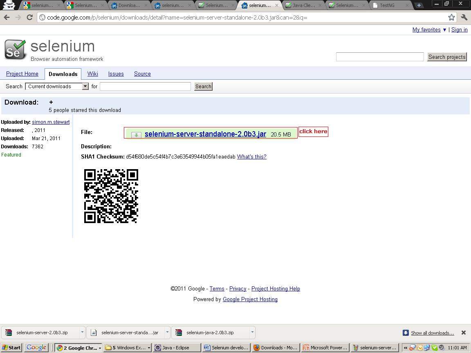Click the incognito icon on the title bar
471x353 pixels.
tap(8, 5)
